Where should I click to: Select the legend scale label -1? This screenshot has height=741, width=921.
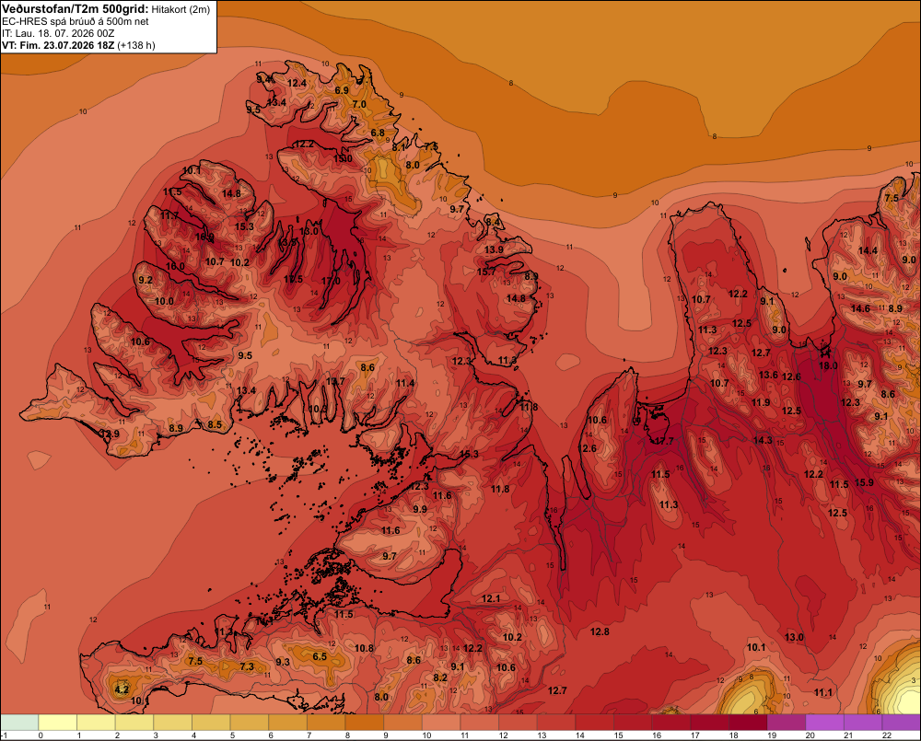(4, 735)
